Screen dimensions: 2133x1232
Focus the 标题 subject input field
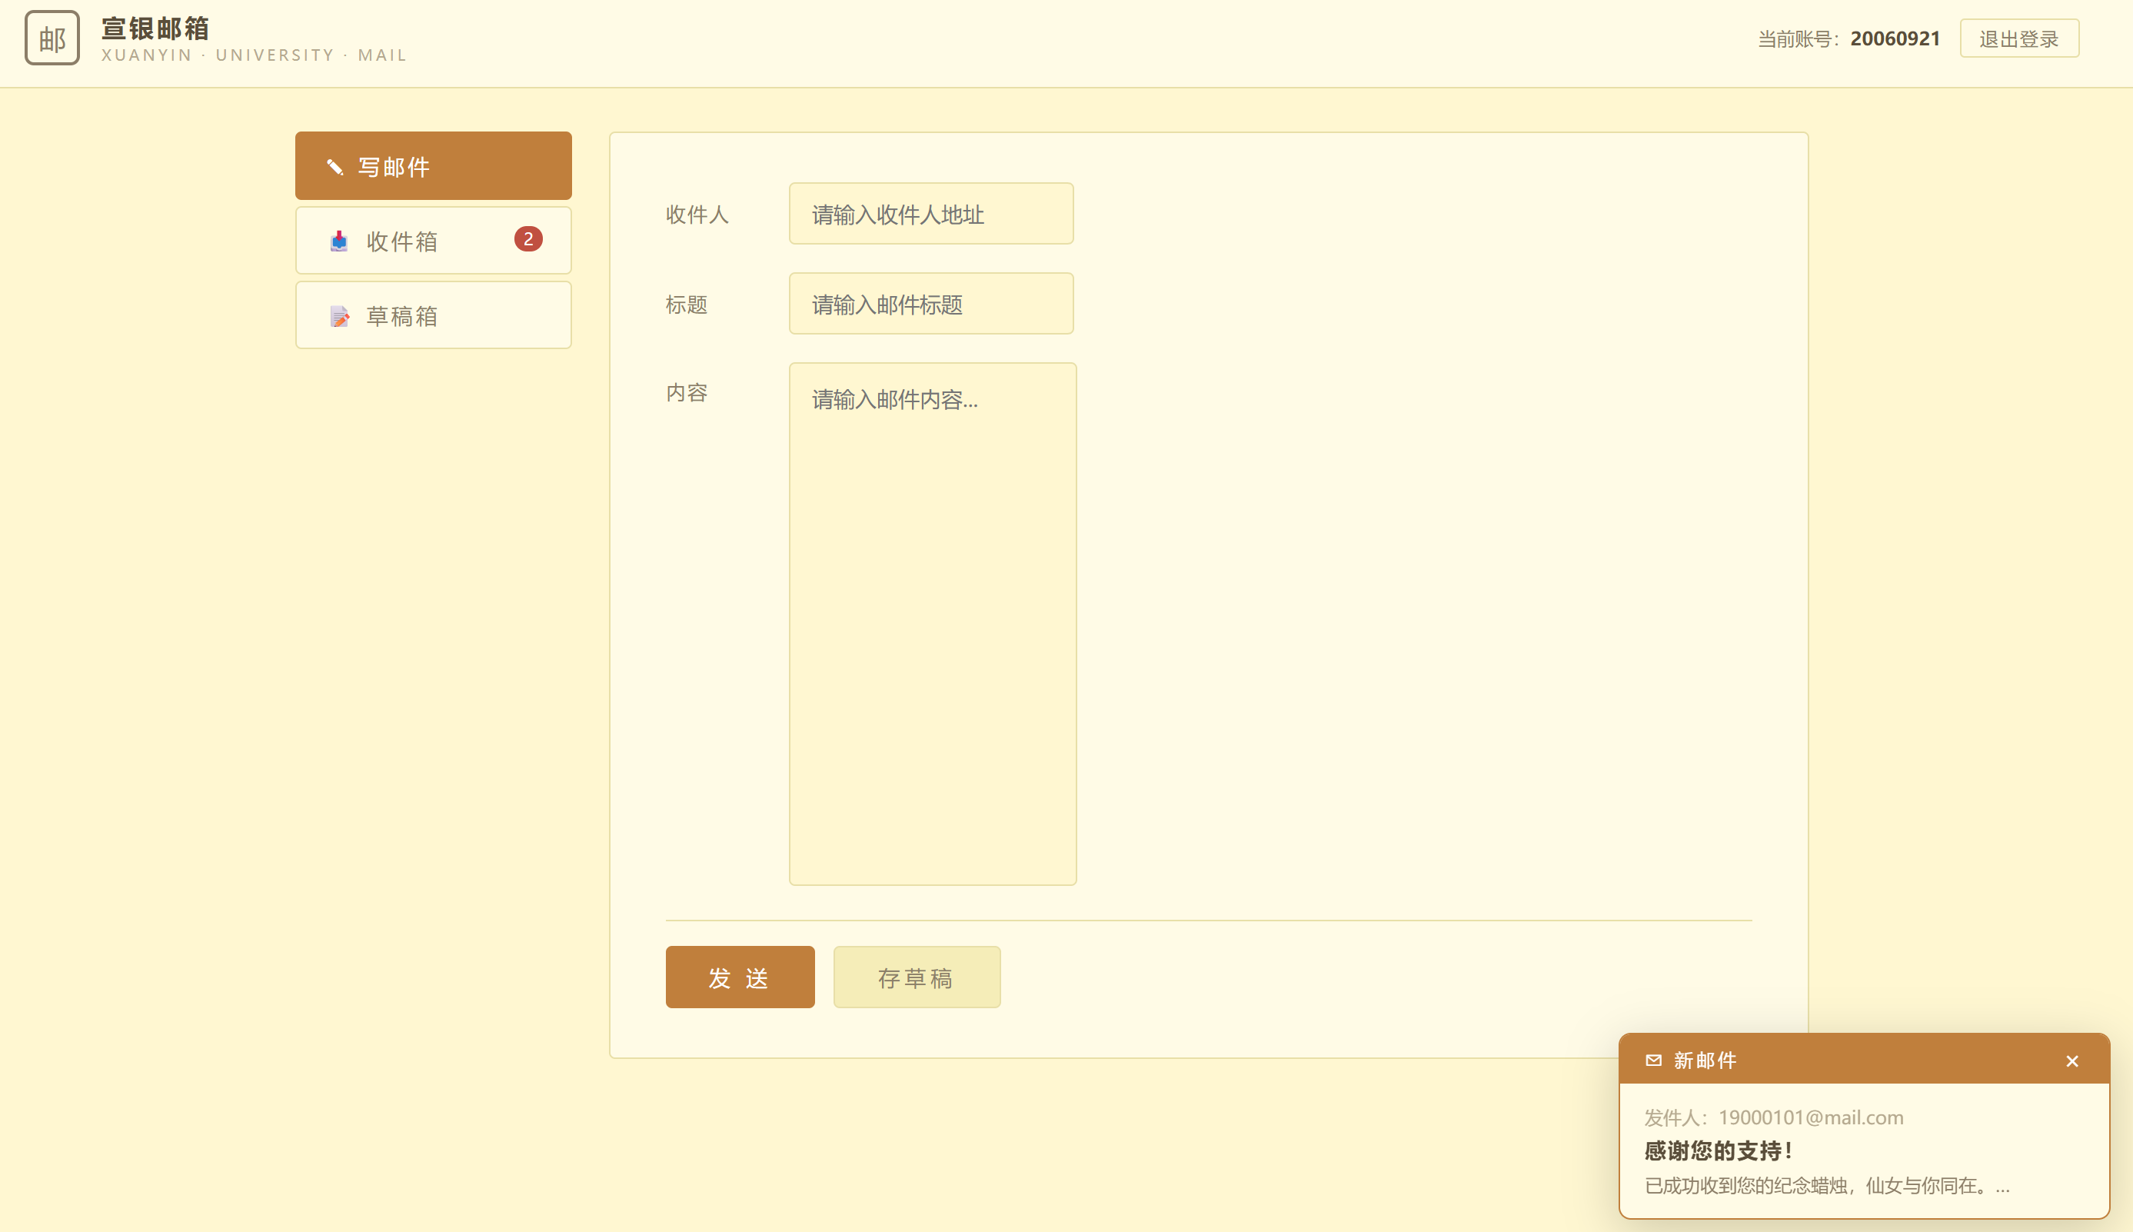coord(931,304)
